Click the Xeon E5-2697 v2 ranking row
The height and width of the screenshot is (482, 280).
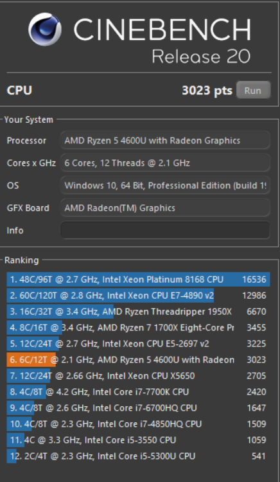point(139,344)
